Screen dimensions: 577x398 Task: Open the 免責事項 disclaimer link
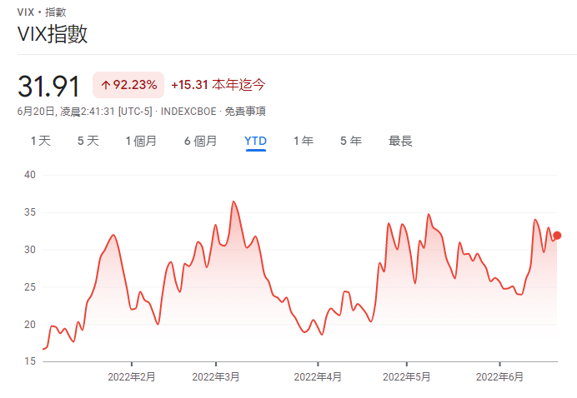tap(245, 111)
